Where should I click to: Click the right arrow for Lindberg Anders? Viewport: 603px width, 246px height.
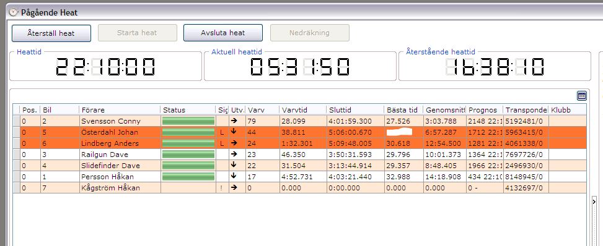(234, 143)
